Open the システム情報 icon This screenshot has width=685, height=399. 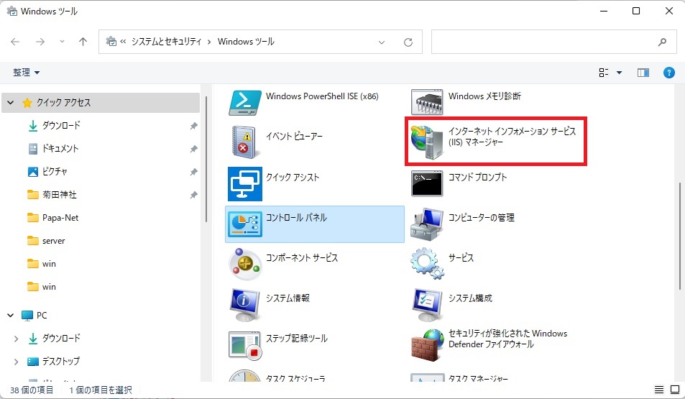click(x=245, y=305)
